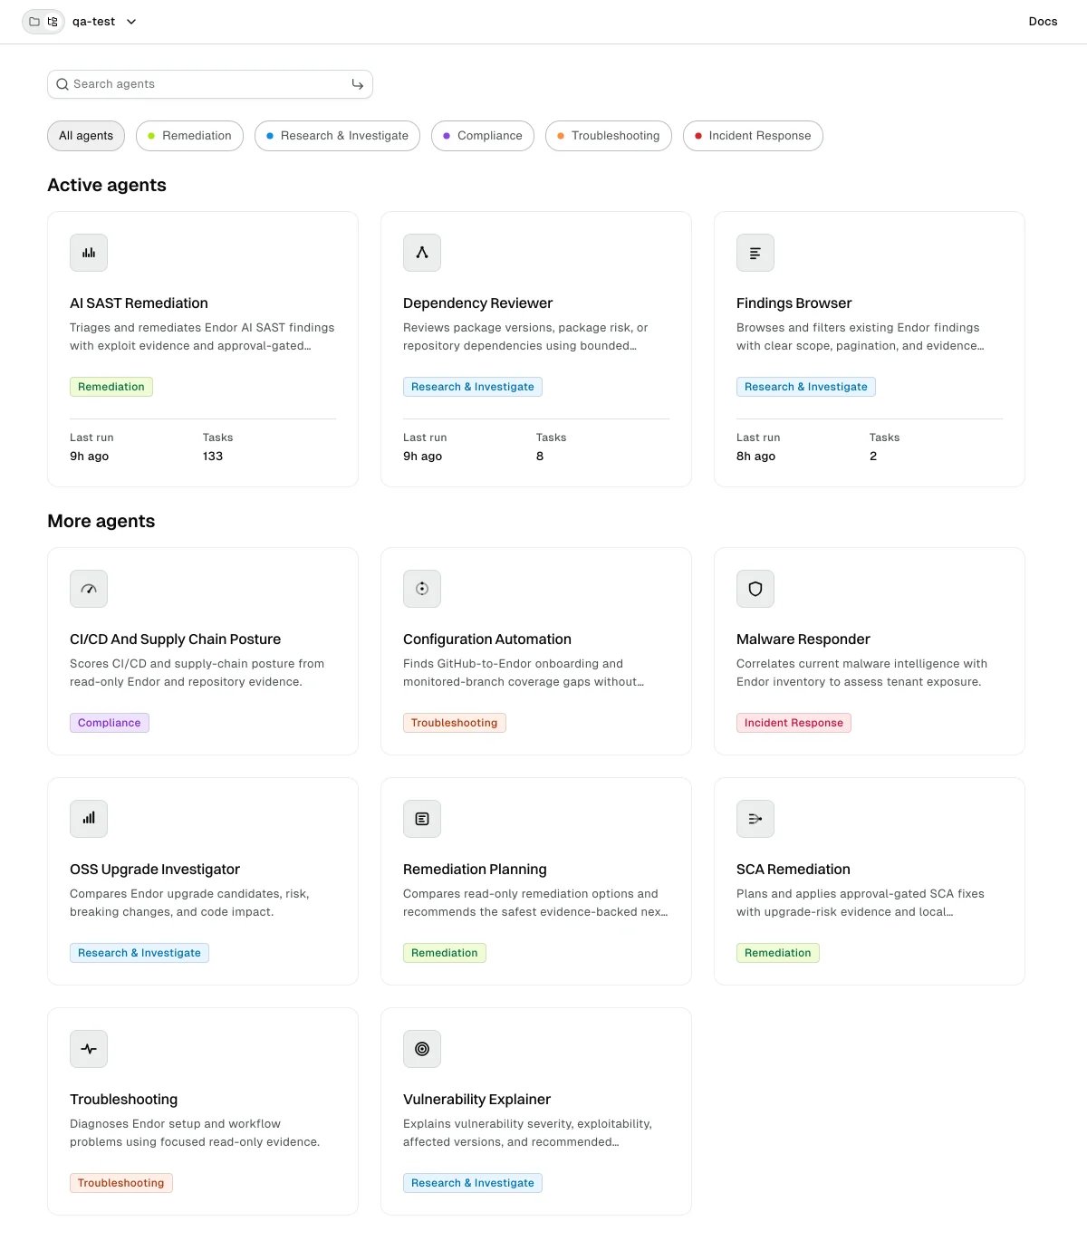Click the Remediation Planning document icon

click(422, 819)
